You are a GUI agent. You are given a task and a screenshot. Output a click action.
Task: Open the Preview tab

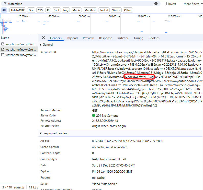88,38
